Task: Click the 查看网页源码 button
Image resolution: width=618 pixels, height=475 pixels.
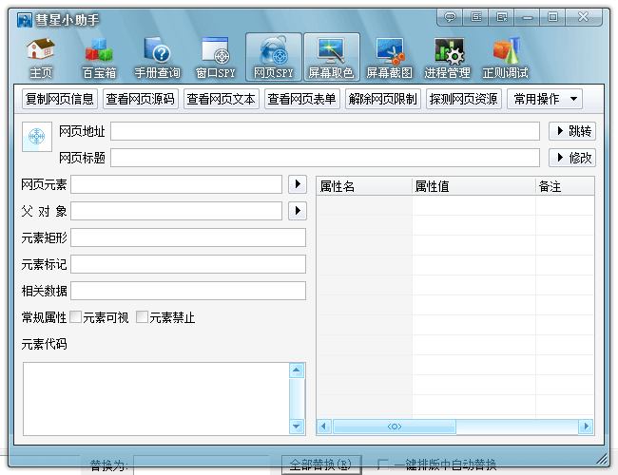Action: 141,99
